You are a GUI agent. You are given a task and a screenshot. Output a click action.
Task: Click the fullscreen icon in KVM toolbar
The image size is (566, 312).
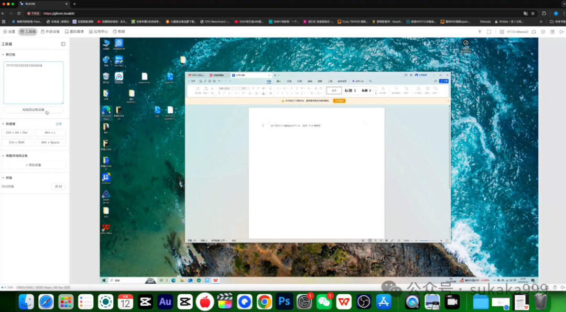pos(489,32)
